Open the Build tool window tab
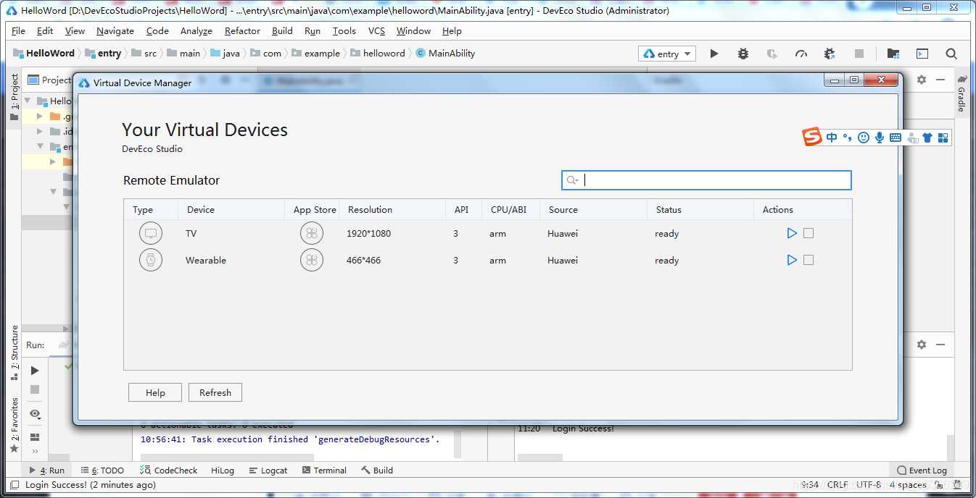The height and width of the screenshot is (498, 976). pos(377,470)
